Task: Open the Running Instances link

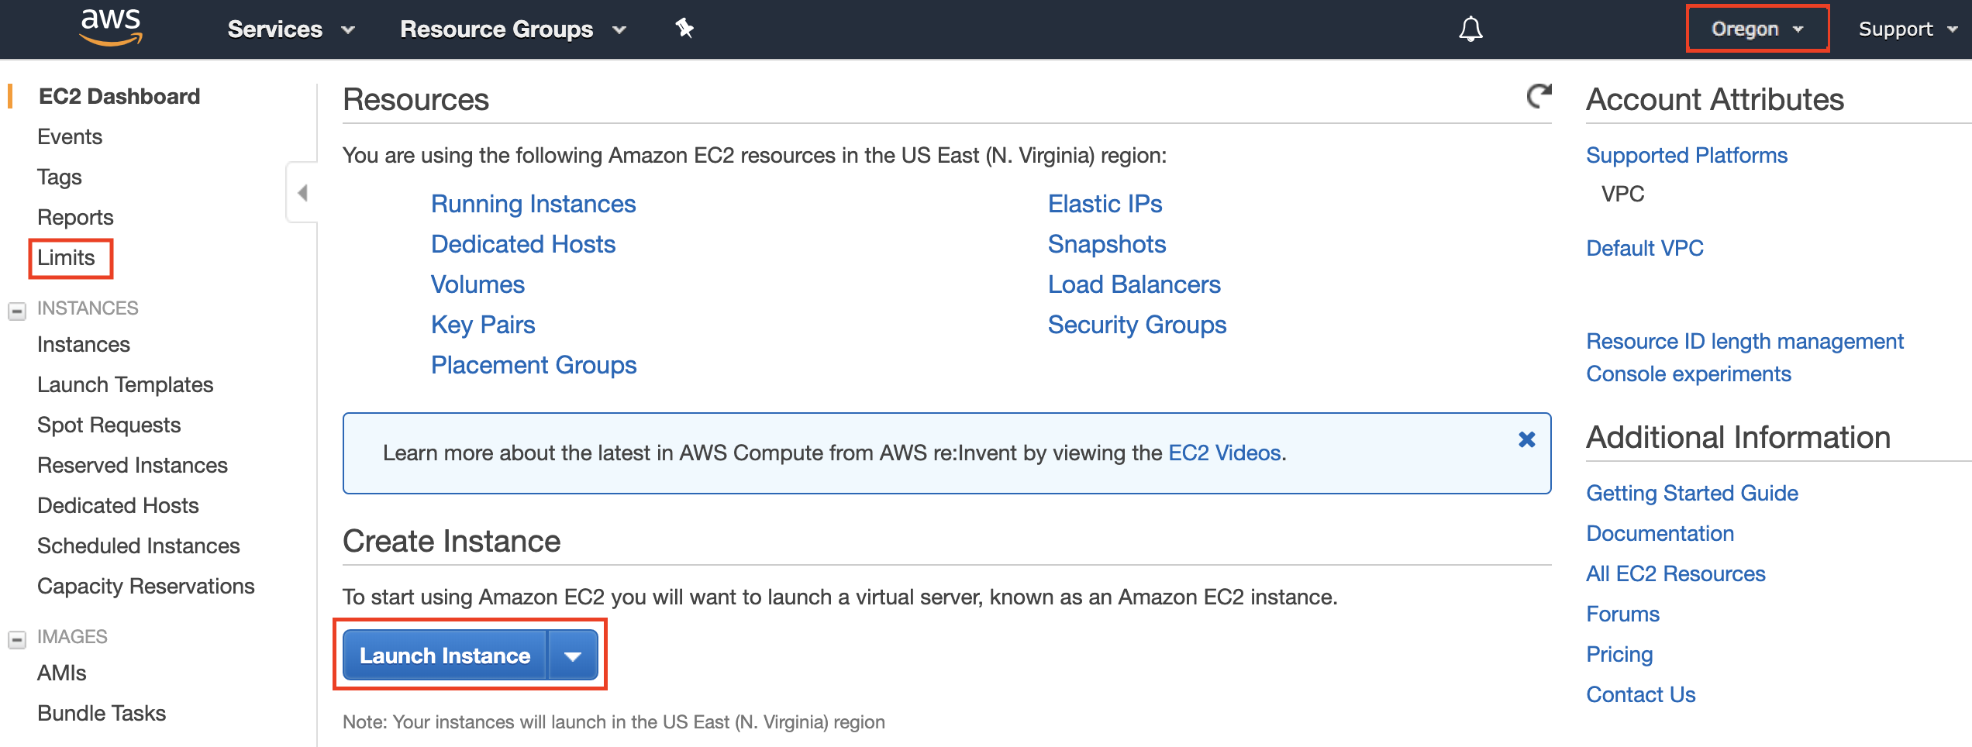Action: coord(533,204)
